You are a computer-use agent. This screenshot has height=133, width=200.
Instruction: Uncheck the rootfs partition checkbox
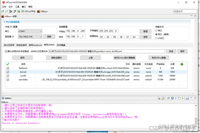coord(8,76)
